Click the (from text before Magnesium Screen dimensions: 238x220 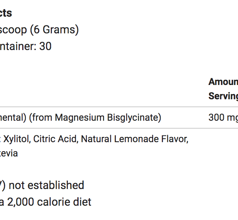point(40,118)
